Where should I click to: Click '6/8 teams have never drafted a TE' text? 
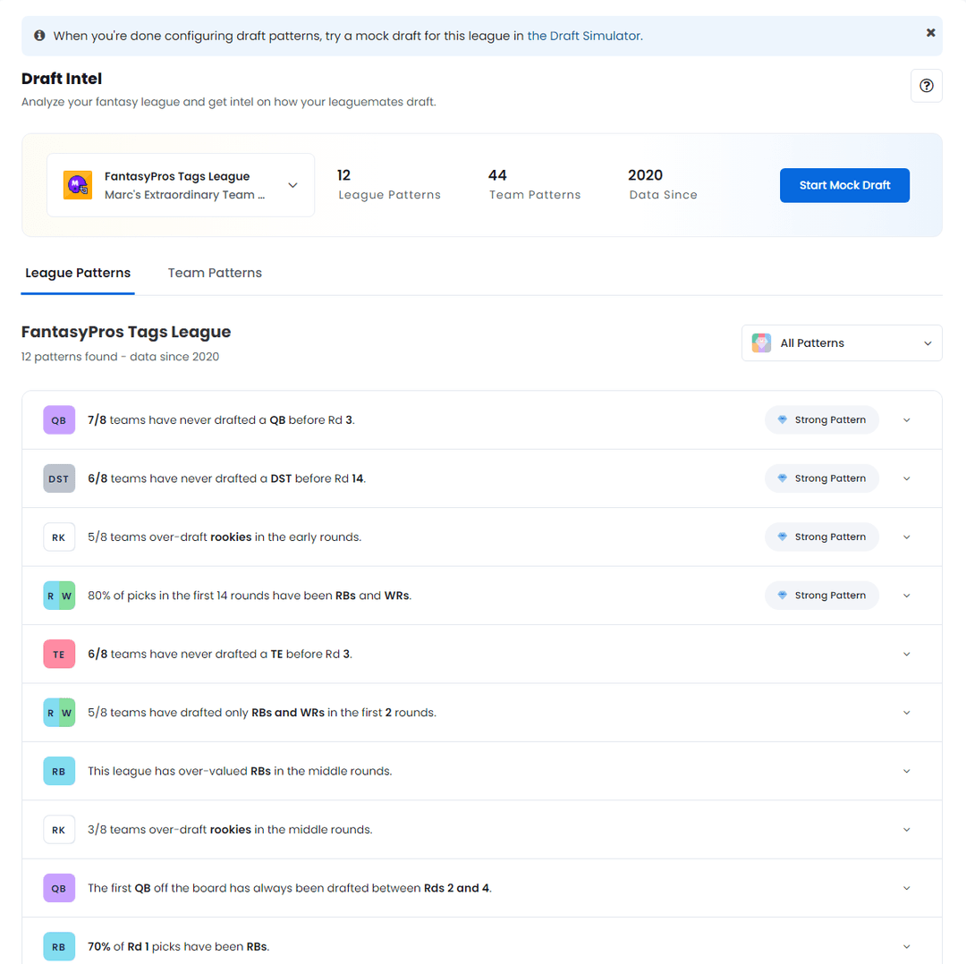pyautogui.click(x=220, y=655)
